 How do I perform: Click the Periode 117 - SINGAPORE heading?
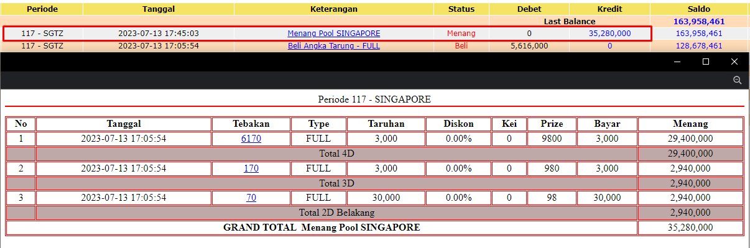(374, 99)
